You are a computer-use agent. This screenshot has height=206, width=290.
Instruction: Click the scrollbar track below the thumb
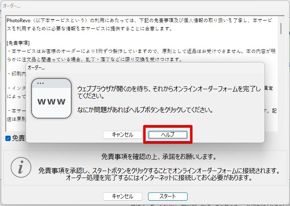click(x=281, y=82)
